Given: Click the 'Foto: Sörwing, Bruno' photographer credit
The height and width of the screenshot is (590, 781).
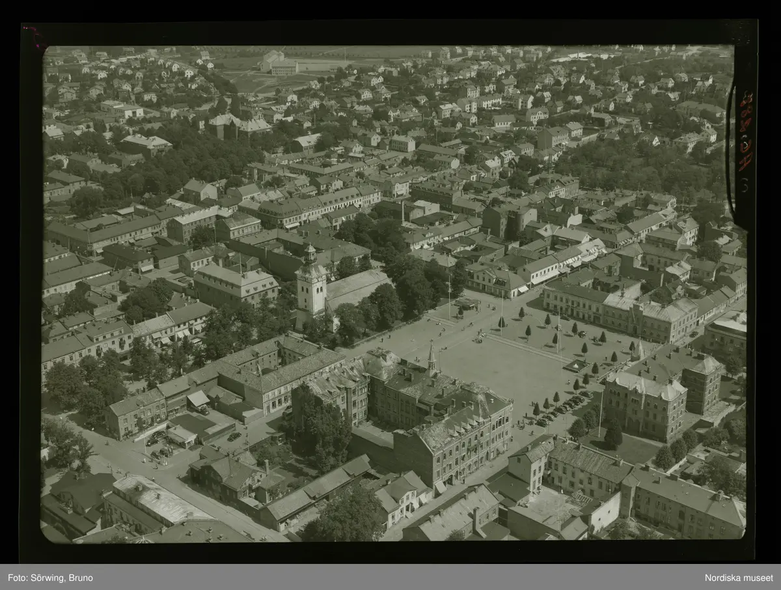Looking at the screenshot, I should click(x=50, y=578).
